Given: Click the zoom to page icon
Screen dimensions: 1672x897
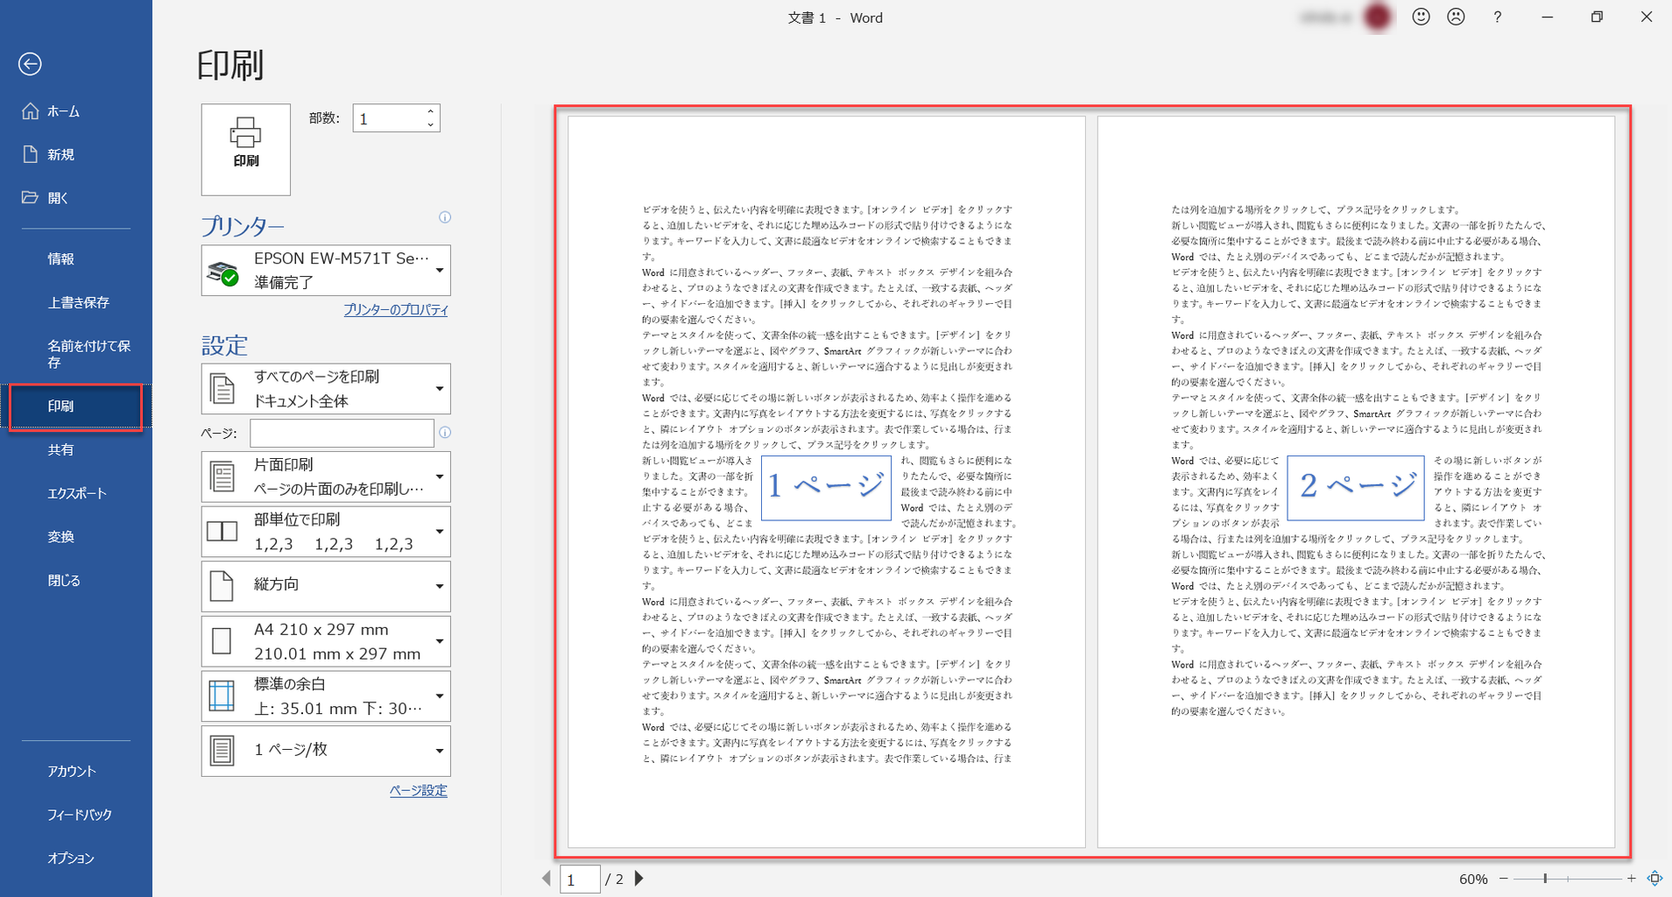Looking at the screenshot, I should tap(1654, 879).
